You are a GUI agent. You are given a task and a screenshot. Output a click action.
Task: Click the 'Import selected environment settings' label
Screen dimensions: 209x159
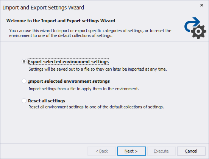[x=69, y=81]
